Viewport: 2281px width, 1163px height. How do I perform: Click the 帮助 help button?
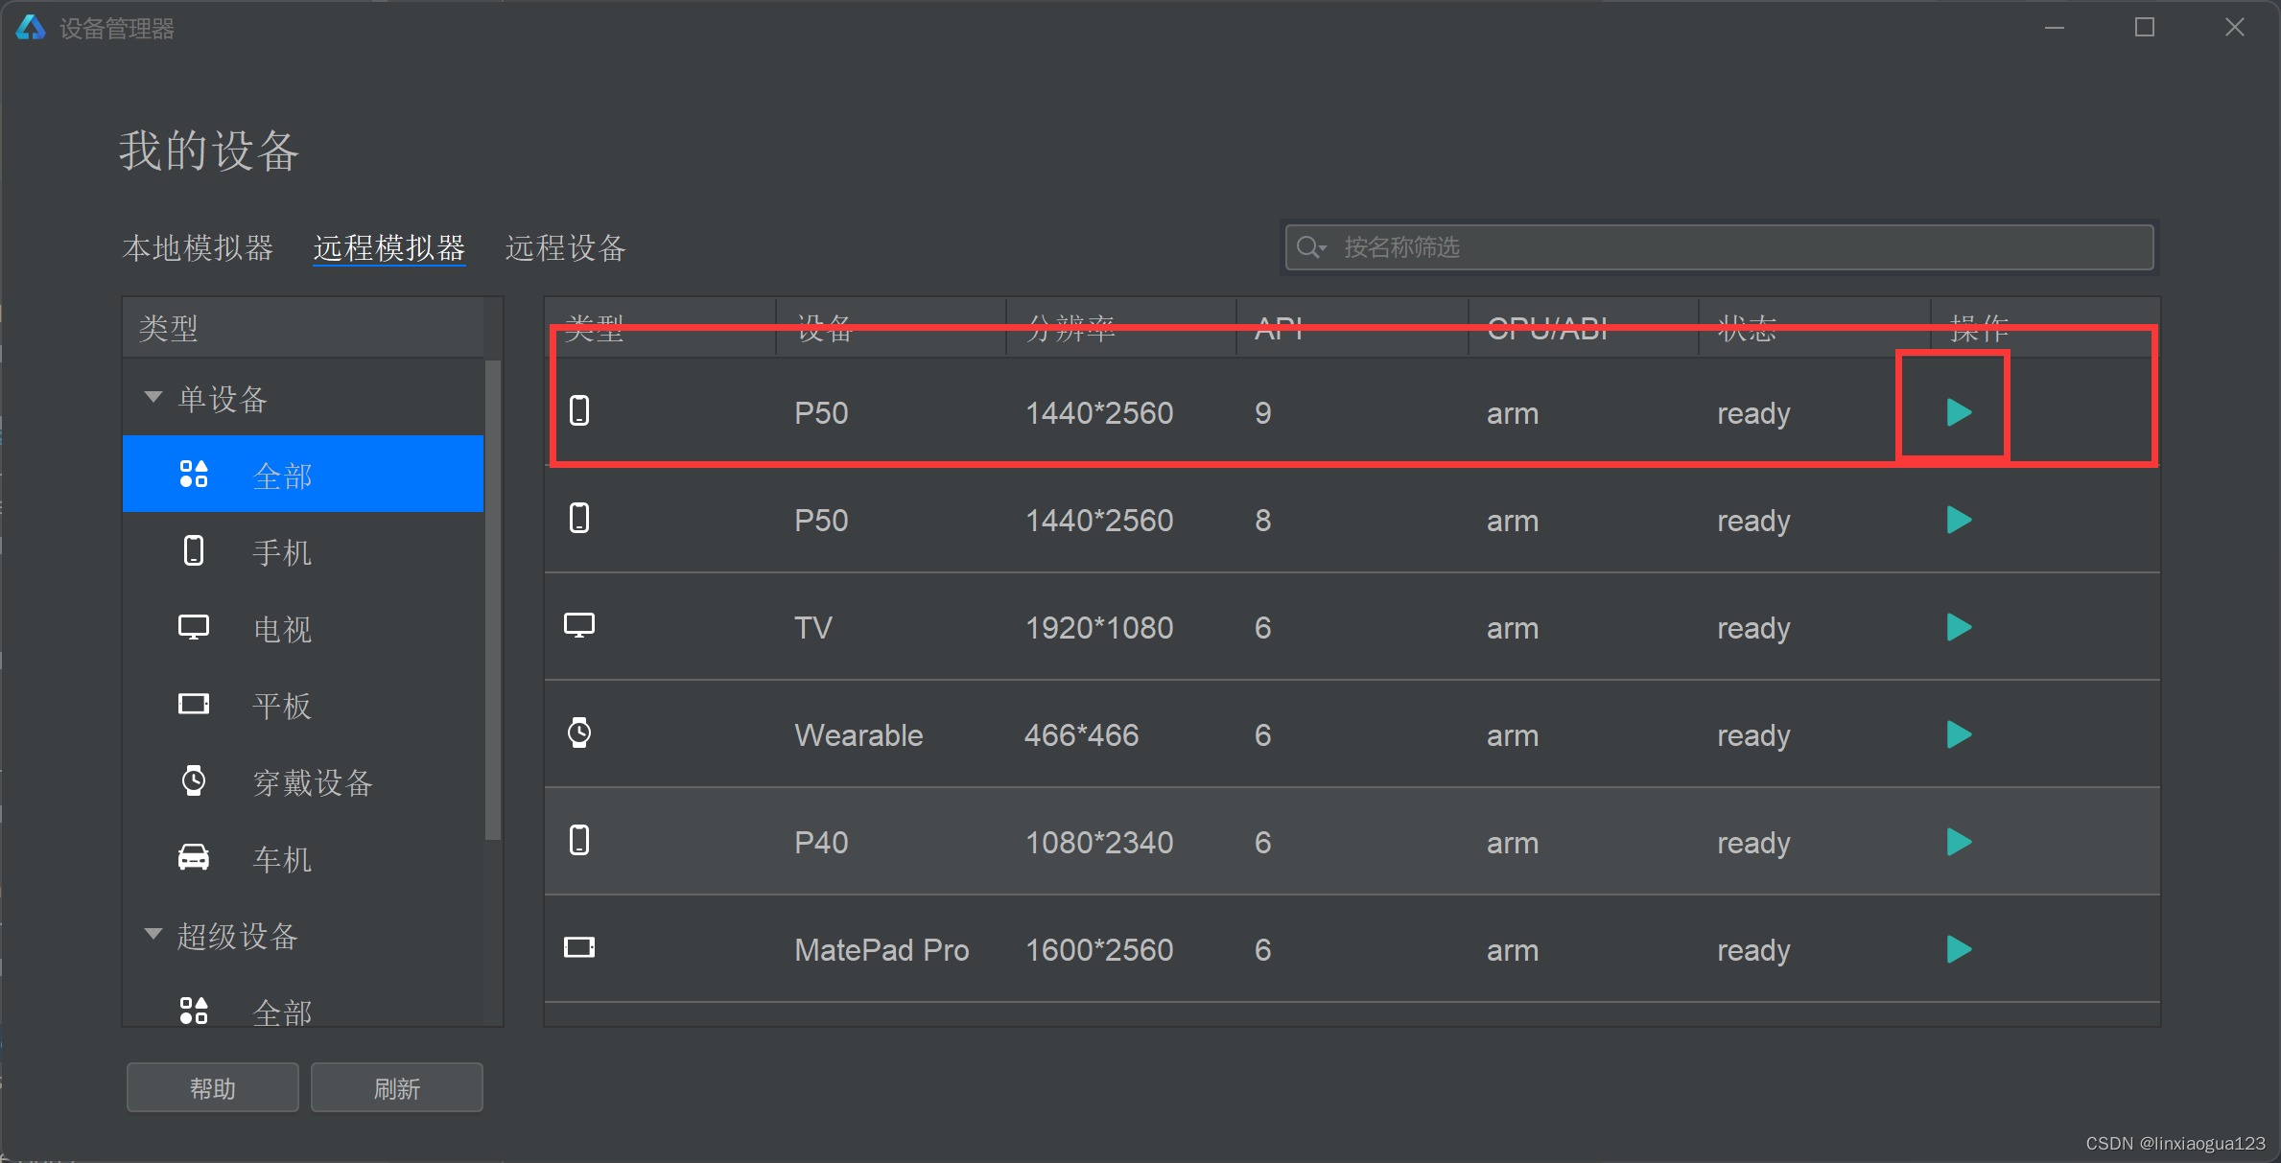[x=212, y=1088]
